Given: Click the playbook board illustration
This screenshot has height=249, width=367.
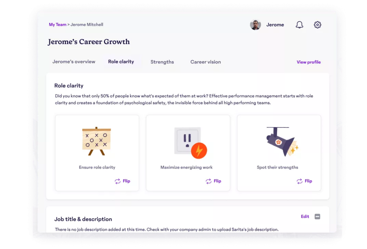Looking at the screenshot, I should click(x=96, y=141).
